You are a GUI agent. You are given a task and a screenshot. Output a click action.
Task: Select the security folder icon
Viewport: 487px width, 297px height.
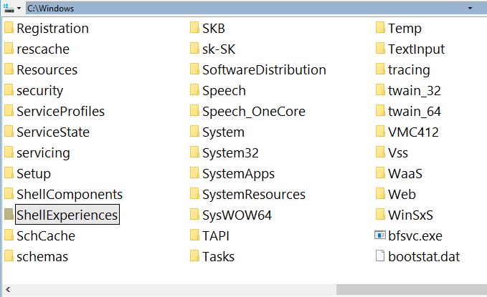[x=9, y=90]
